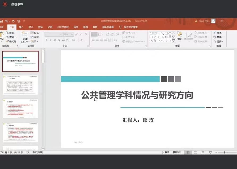
Task: Click the Reset (重置) slide icon
Action: click(x=32, y=37)
